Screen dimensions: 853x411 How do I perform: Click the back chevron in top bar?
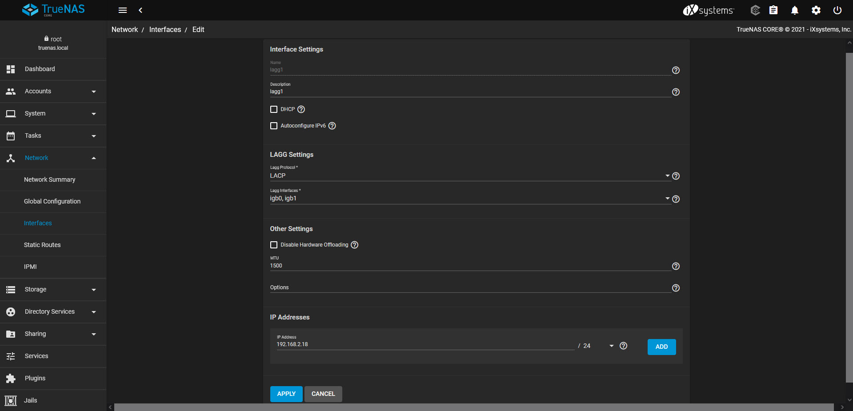coord(140,10)
